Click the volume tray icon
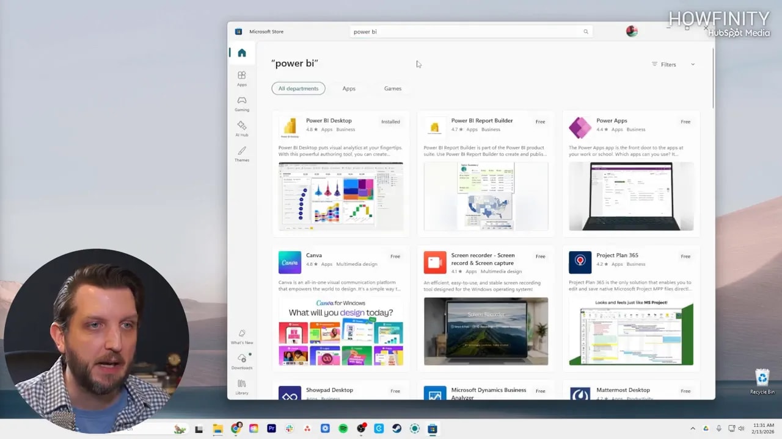782x439 pixels. pos(740,429)
